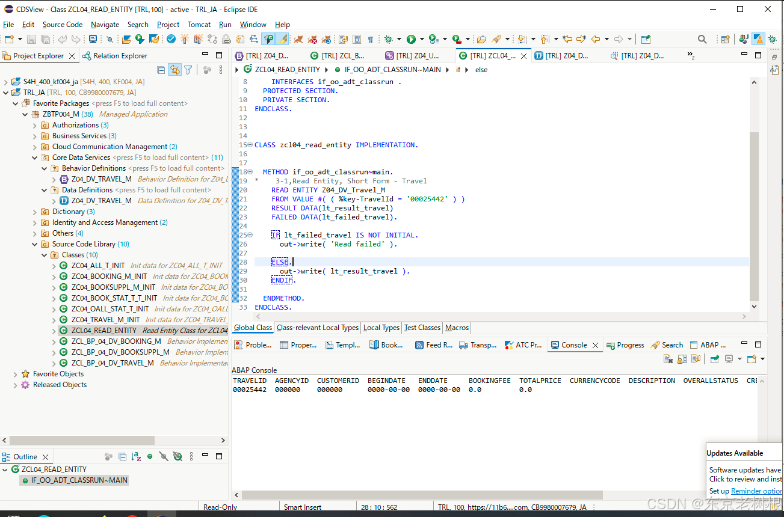Click the Clear Console icon
This screenshot has height=517, width=784.
(668, 359)
